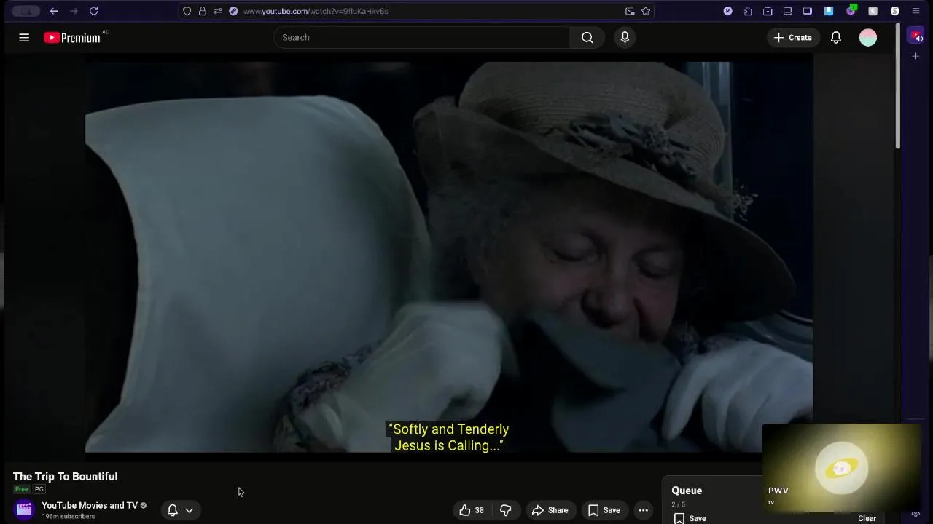
Task: Open the account avatar menu
Action: point(867,37)
